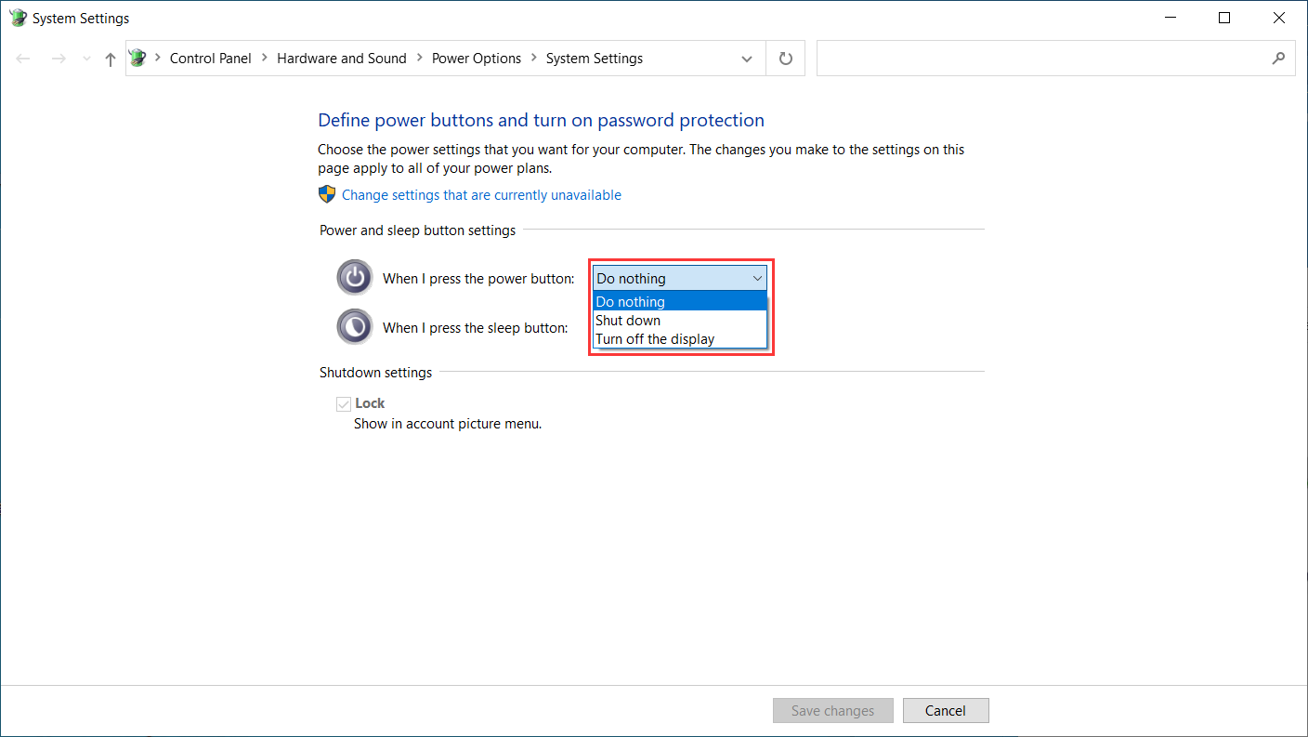
Task: Go back with the back arrow
Action: click(23, 59)
